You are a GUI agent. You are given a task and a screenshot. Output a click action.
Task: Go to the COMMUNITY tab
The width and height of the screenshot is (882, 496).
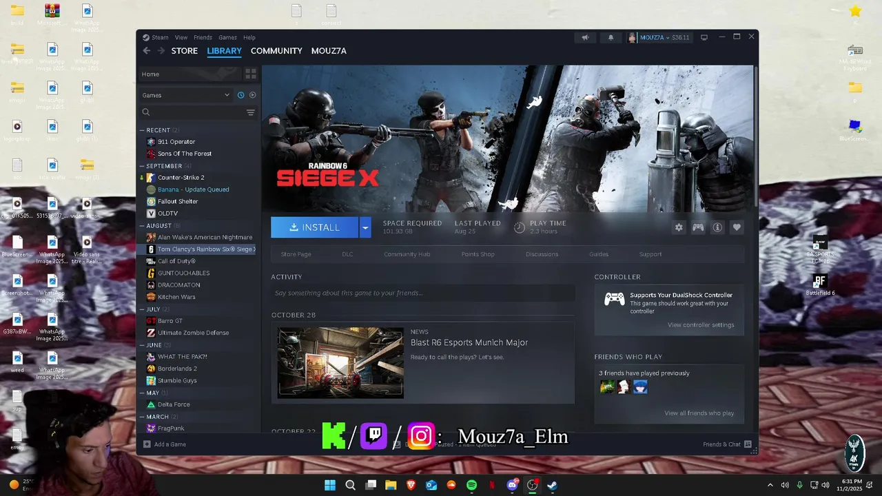[276, 51]
